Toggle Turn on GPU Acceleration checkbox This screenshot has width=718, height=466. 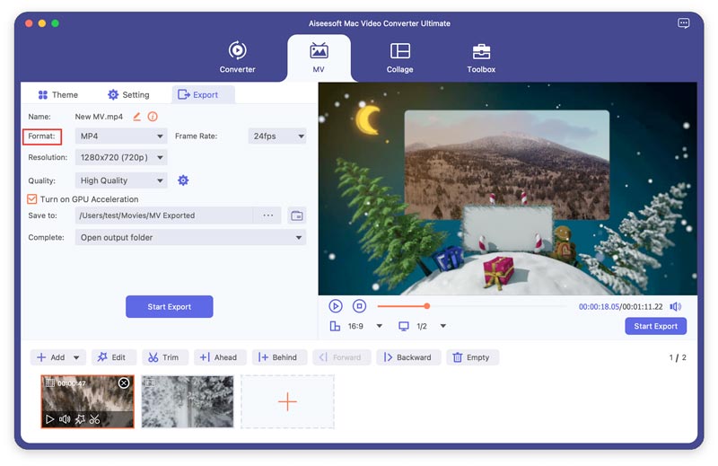click(32, 198)
